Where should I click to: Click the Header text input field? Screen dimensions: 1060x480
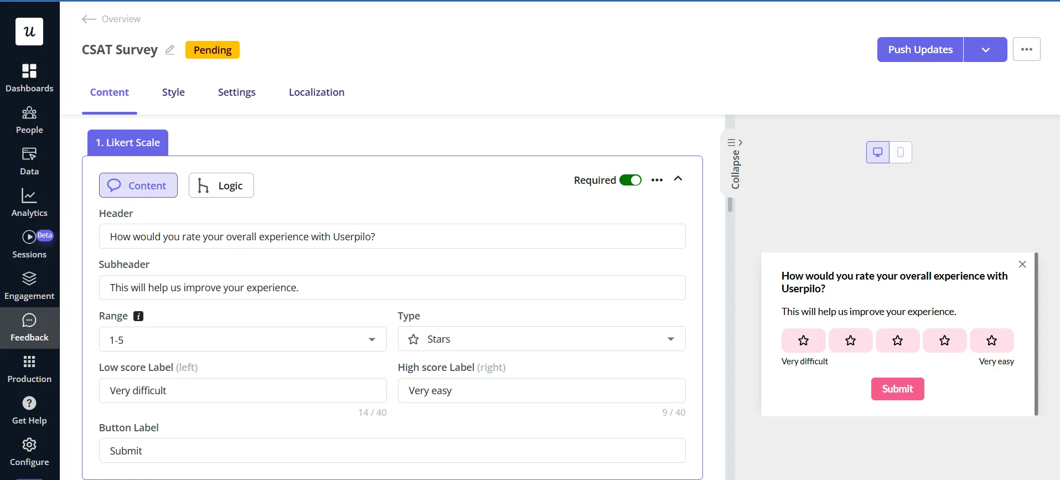pos(392,236)
